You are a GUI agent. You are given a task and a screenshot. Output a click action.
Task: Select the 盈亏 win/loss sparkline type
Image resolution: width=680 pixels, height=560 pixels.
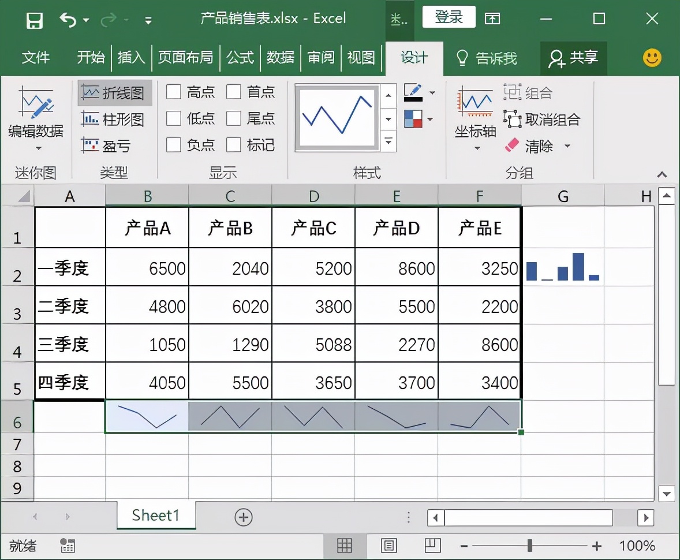(107, 145)
